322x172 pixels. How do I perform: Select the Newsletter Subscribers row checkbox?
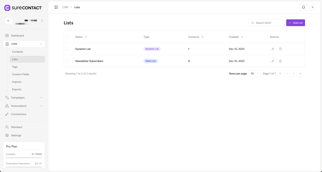point(67,61)
